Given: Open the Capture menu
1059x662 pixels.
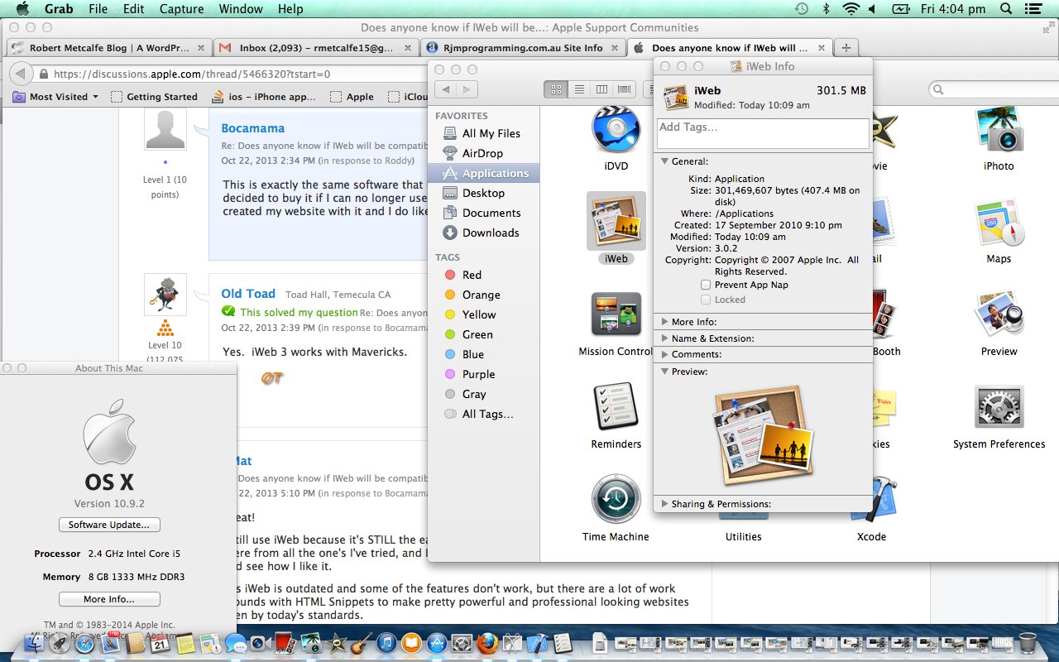Looking at the screenshot, I should (x=180, y=9).
